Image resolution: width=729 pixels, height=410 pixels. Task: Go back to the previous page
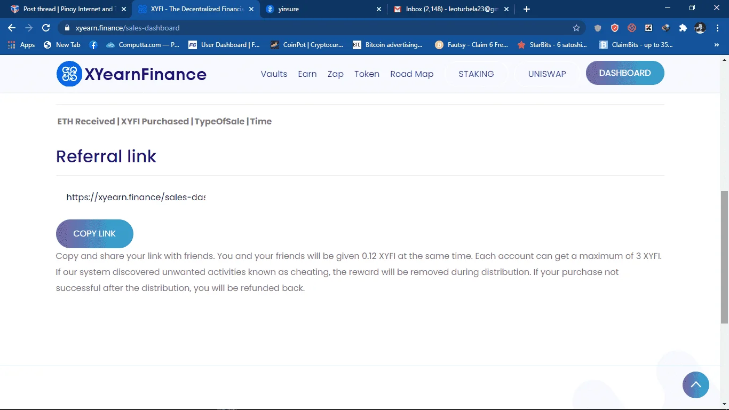tap(12, 28)
